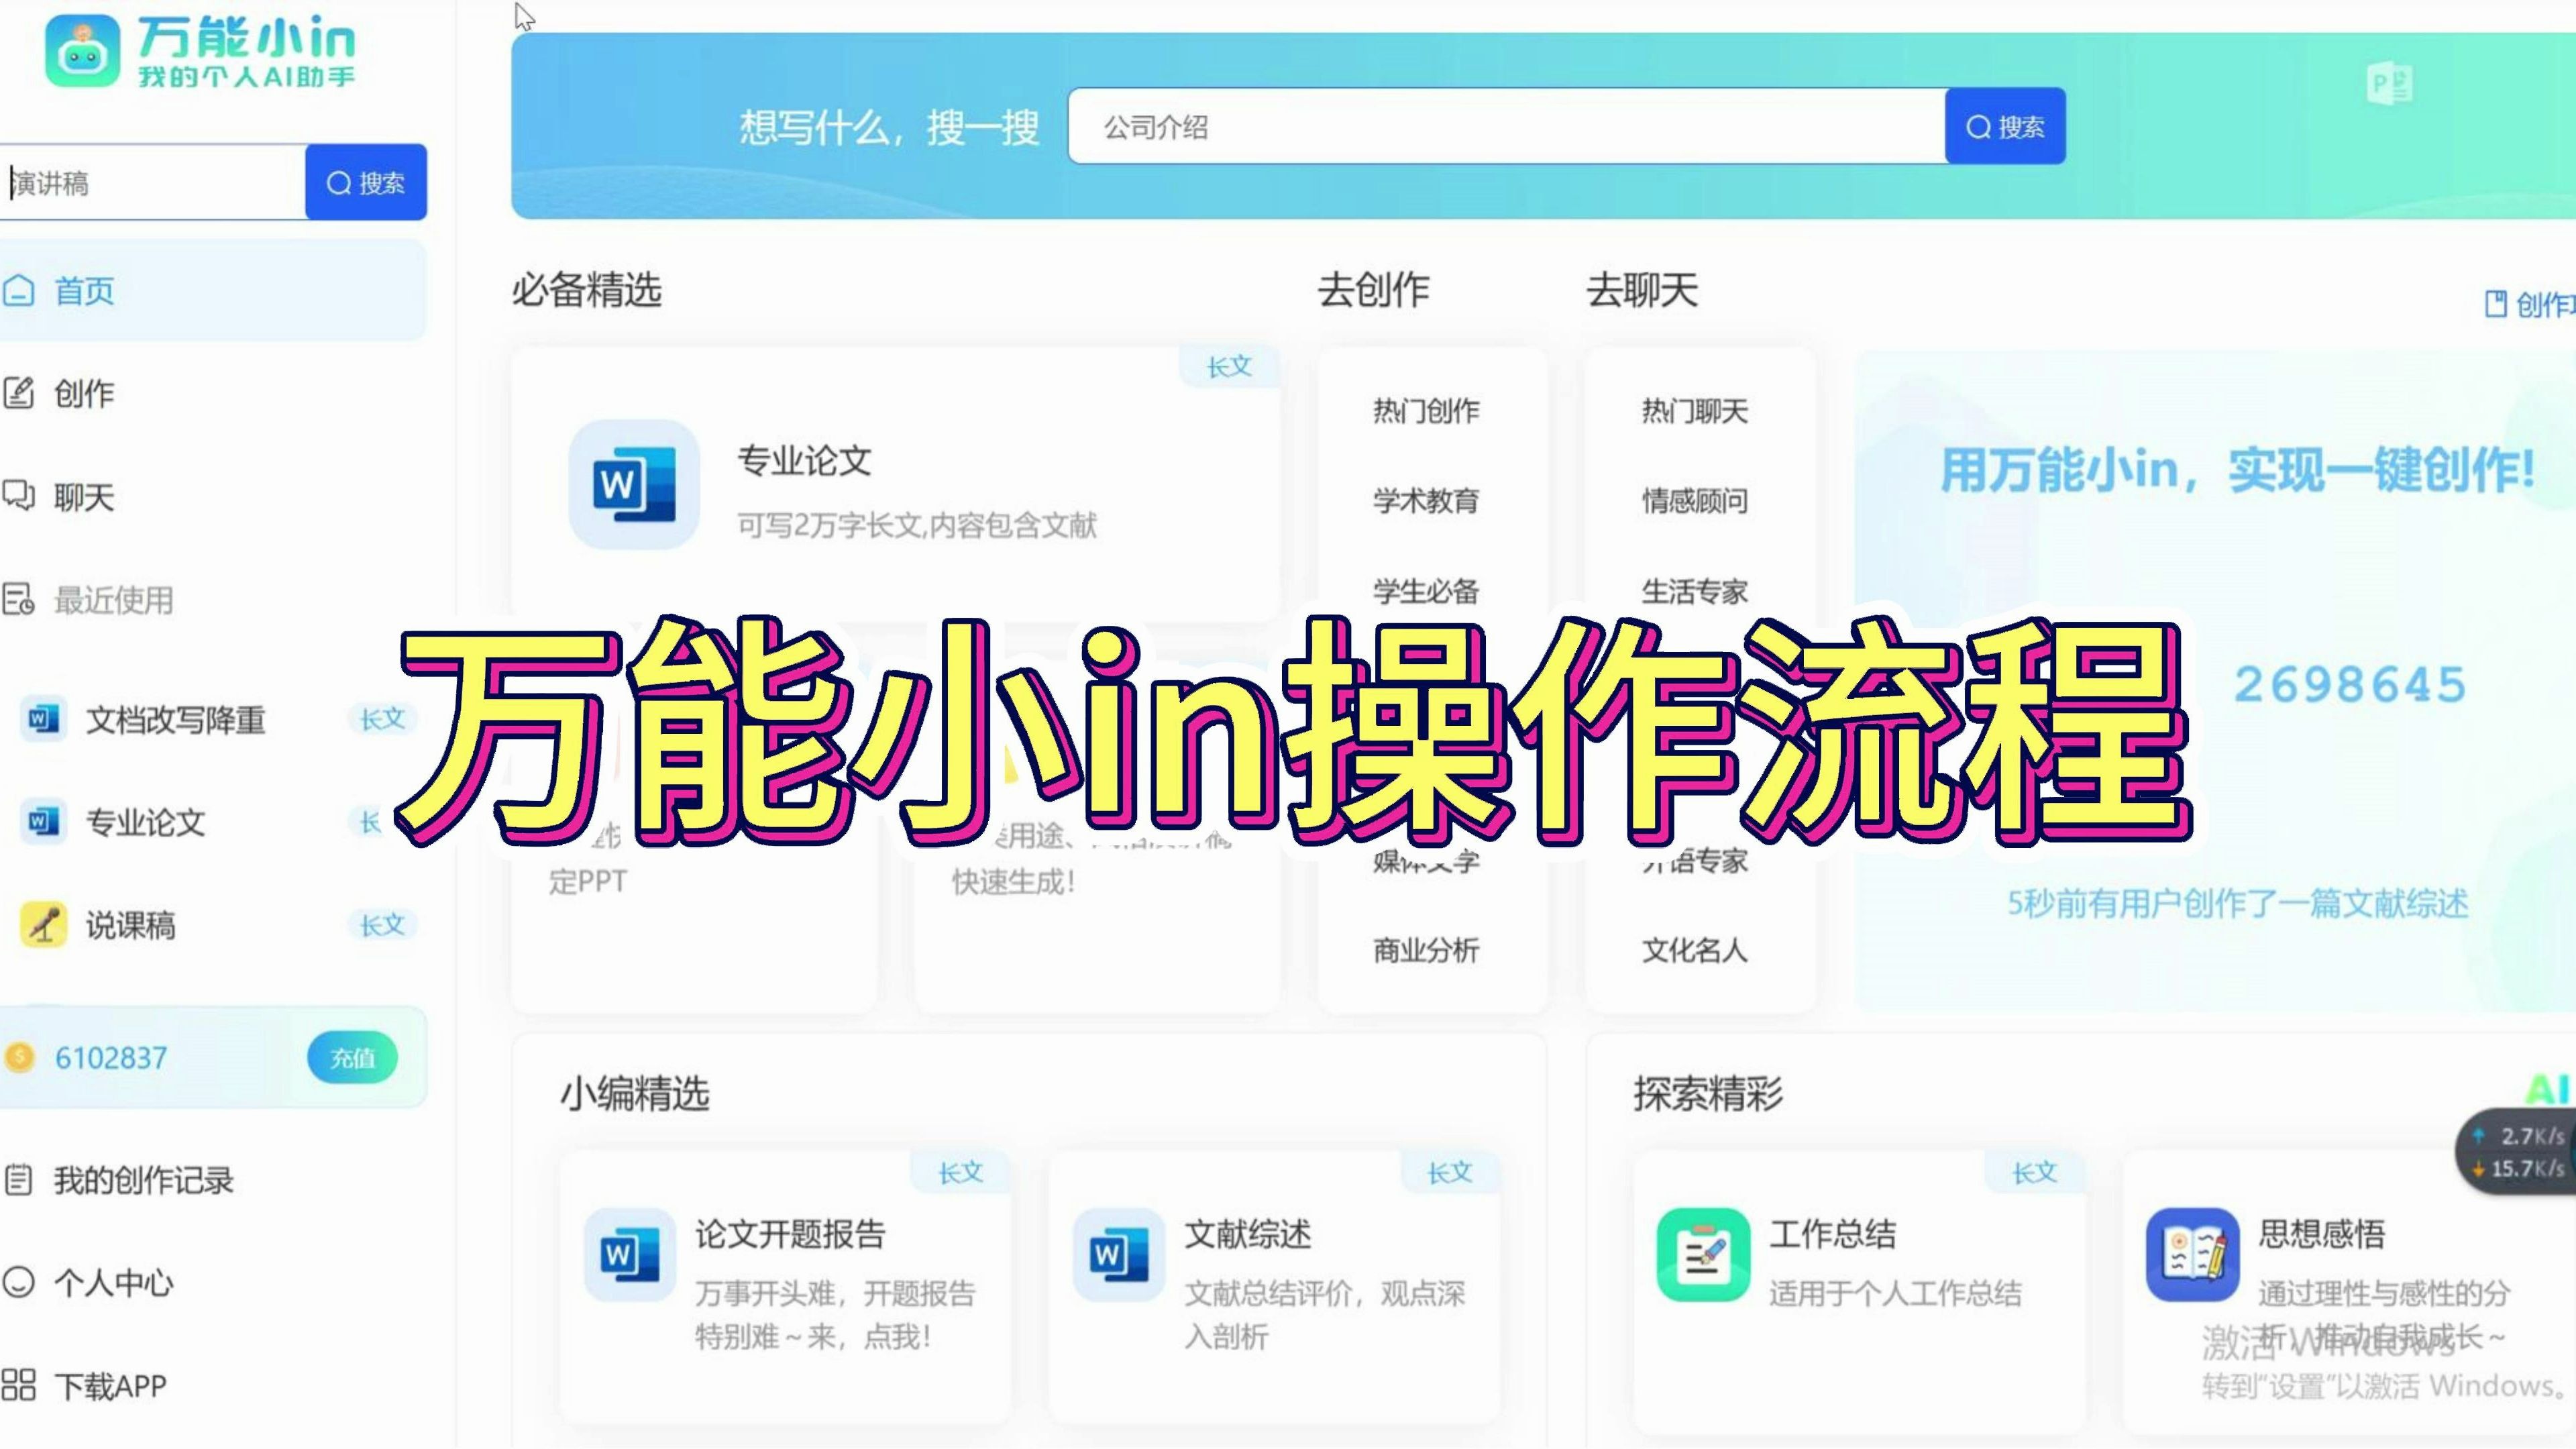Select 学生必备 under 去创作

[x=1426, y=591]
